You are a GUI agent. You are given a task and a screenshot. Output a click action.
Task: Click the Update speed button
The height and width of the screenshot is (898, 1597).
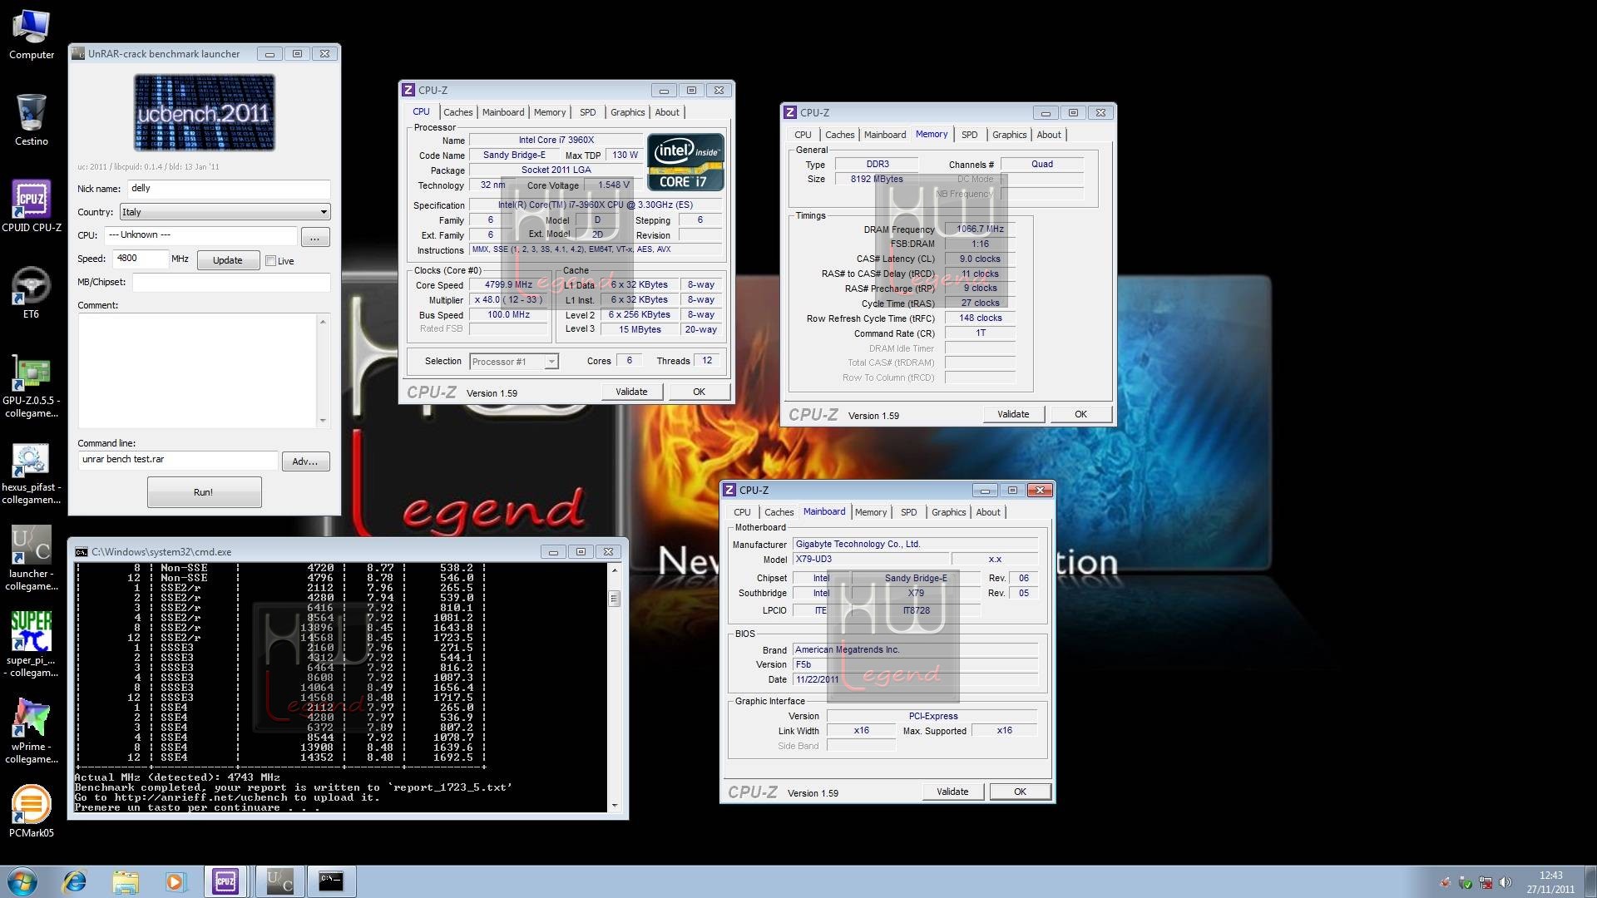pyautogui.click(x=228, y=260)
